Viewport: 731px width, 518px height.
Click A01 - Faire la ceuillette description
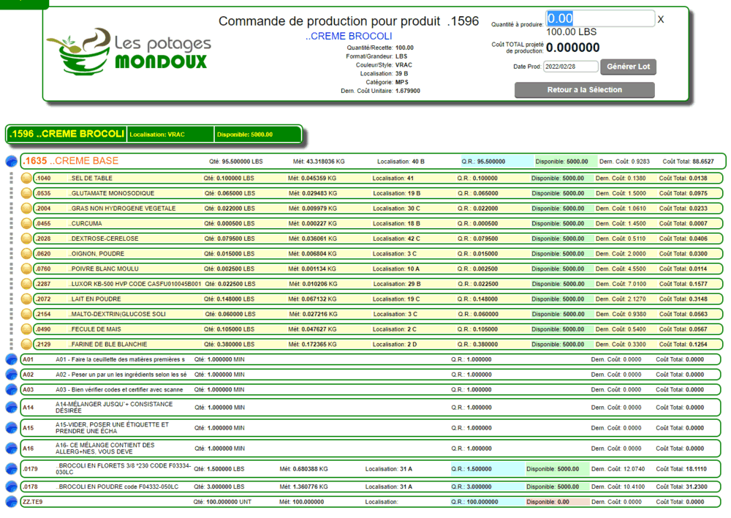(x=121, y=359)
